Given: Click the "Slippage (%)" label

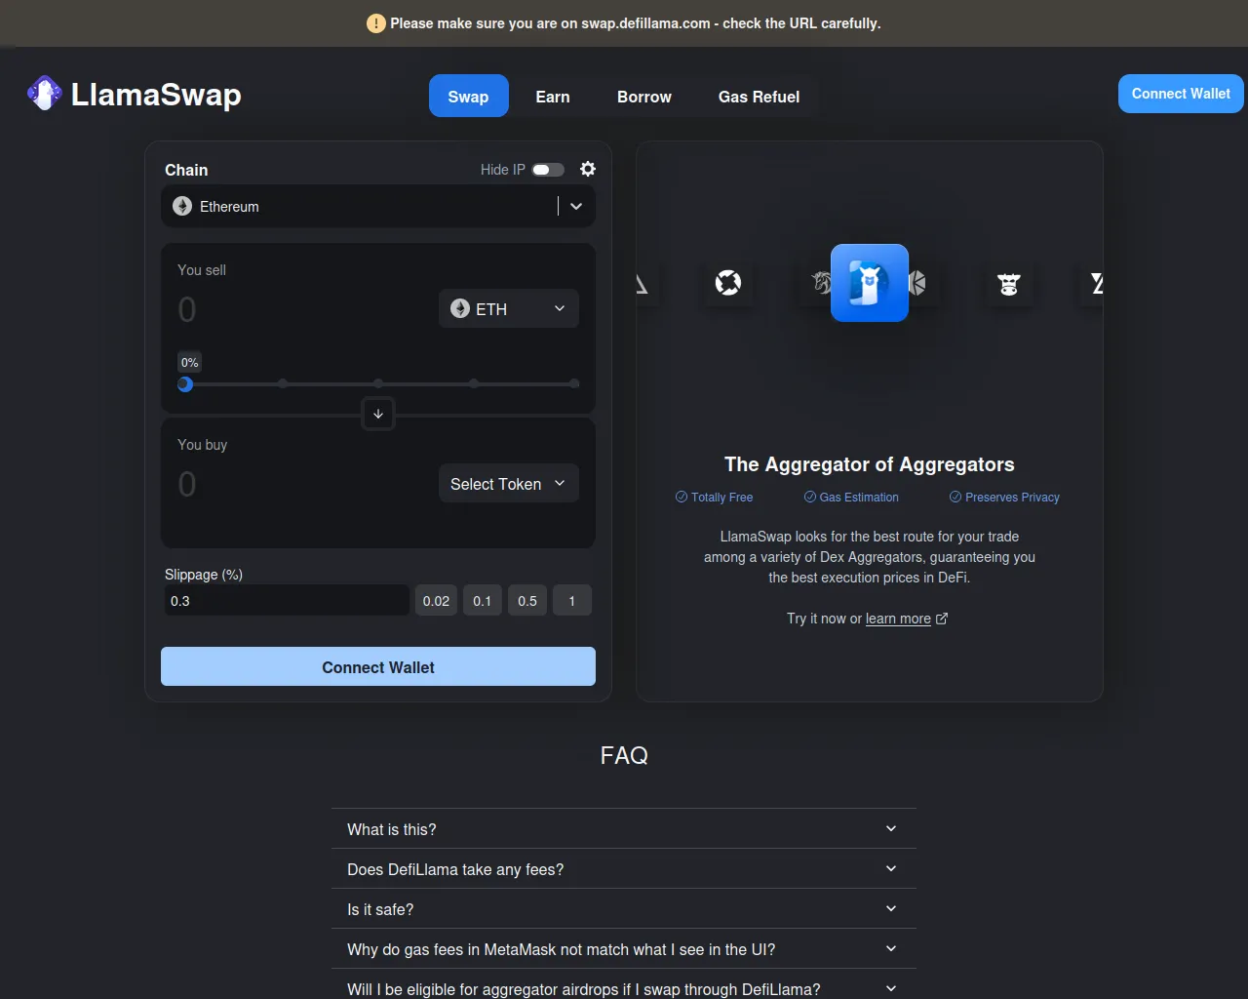Looking at the screenshot, I should tap(204, 575).
